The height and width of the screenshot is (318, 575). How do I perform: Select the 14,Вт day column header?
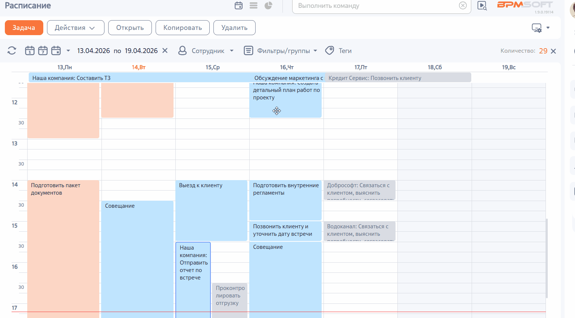[x=138, y=67]
